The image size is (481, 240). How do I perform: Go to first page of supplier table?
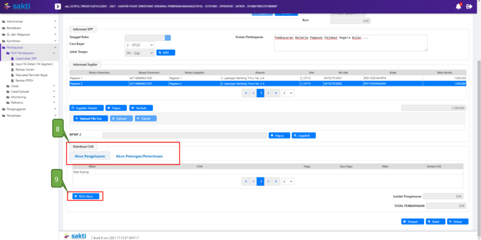(x=246, y=93)
